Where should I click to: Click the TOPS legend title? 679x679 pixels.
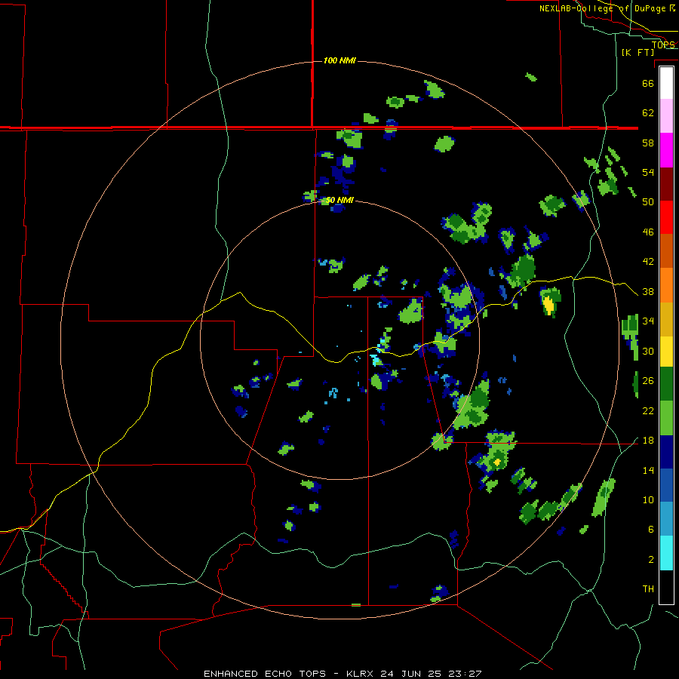tap(663, 45)
